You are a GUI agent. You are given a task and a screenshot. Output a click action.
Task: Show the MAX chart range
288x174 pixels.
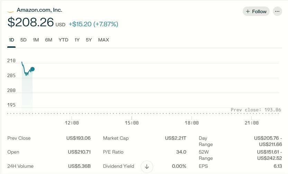[104, 40]
